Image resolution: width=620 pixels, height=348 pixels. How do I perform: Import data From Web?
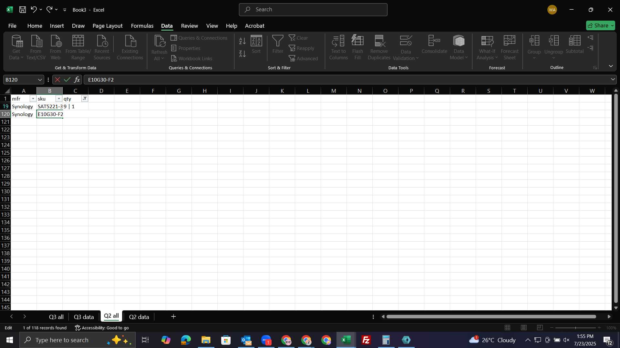(x=56, y=47)
